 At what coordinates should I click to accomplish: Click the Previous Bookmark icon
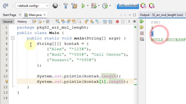[x=87, y=21]
